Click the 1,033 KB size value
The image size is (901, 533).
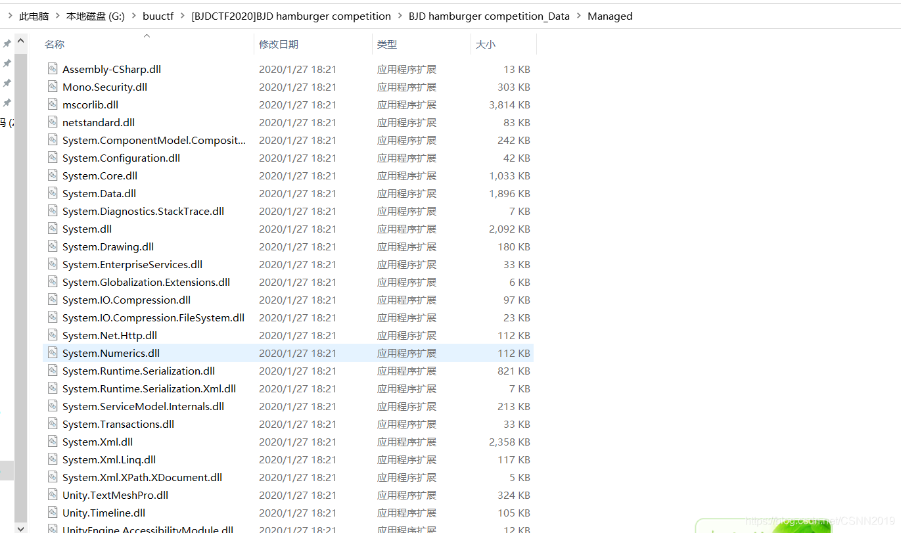509,175
